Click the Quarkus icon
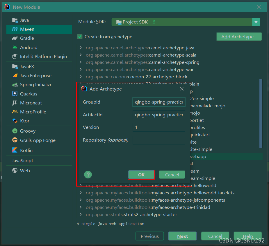Screen dimensions: 269x246 (15, 94)
